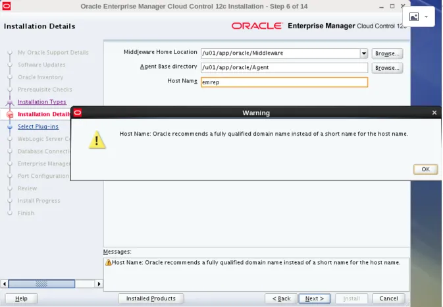Close the Warning dialog with X

(434, 113)
